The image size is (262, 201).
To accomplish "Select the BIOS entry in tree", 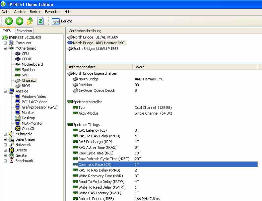I will (26, 86).
